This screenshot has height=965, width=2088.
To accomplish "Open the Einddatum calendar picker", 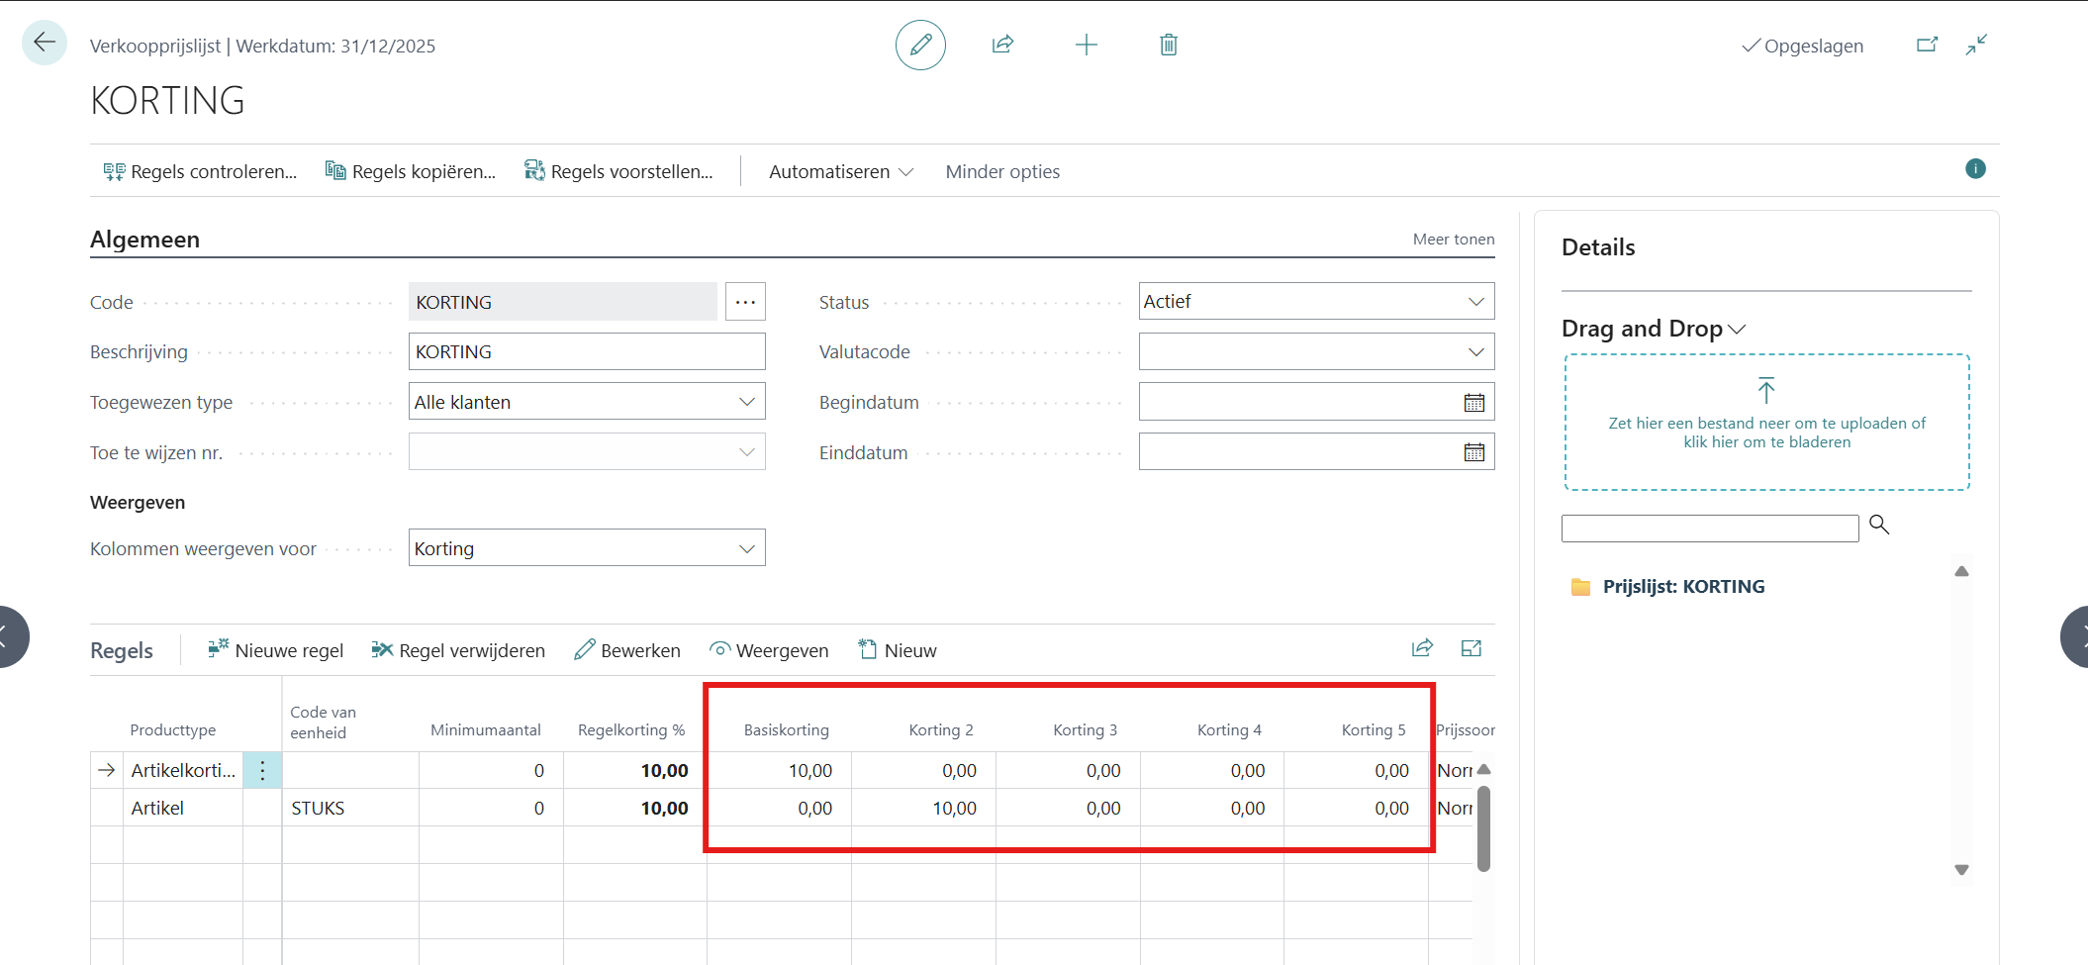I will [x=1473, y=453].
